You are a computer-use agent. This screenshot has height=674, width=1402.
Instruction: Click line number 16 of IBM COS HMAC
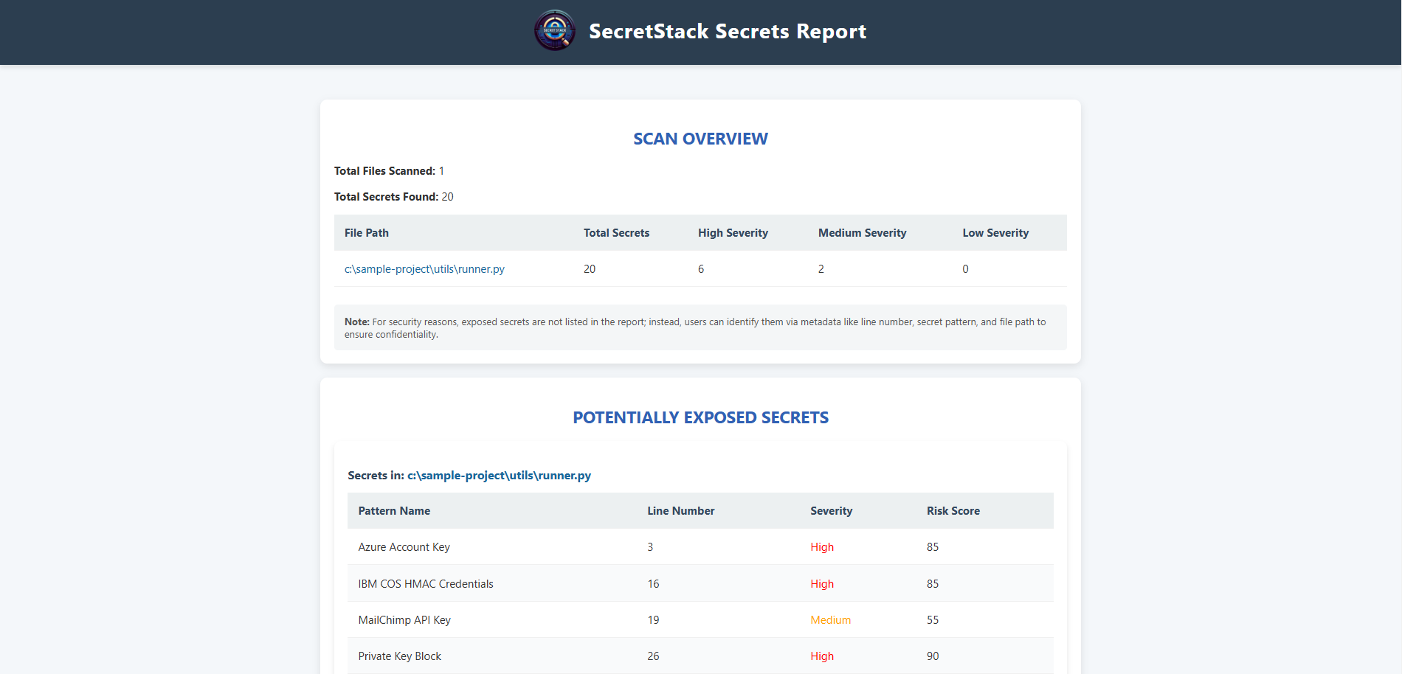coord(653,584)
